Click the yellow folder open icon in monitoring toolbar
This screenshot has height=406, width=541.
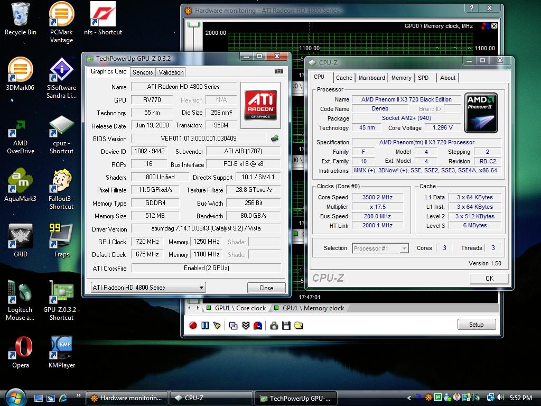[299, 325]
